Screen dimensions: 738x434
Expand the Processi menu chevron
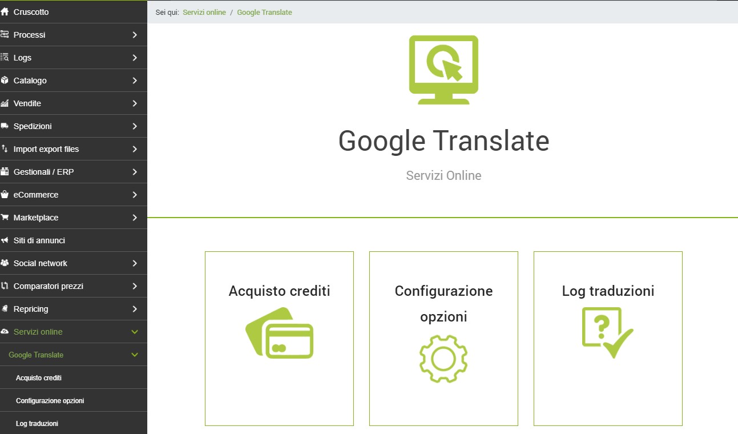(135, 35)
